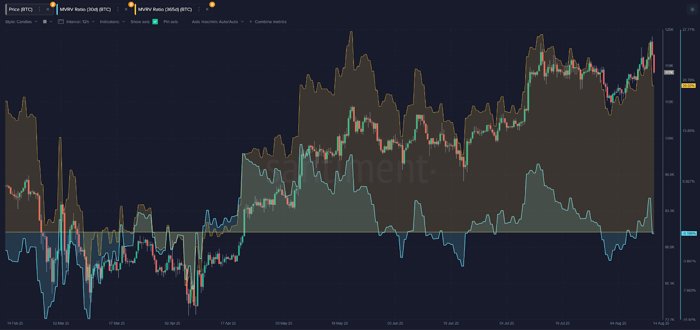Click the 14 Feb 25 date label

pos(15,323)
